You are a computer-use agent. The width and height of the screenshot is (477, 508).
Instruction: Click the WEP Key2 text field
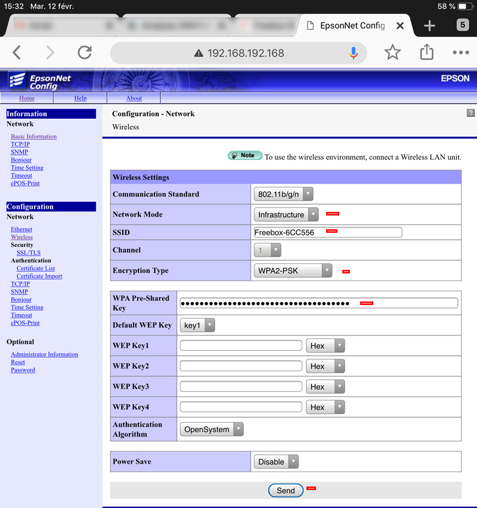click(241, 366)
